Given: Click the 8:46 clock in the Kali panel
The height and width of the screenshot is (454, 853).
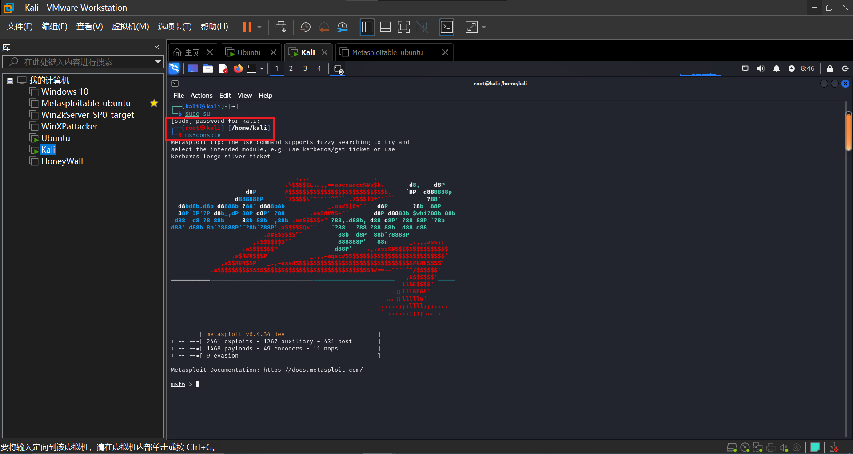Looking at the screenshot, I should 808,68.
